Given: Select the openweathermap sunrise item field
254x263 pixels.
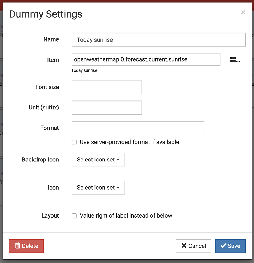Looking at the screenshot, I should pos(146,59).
